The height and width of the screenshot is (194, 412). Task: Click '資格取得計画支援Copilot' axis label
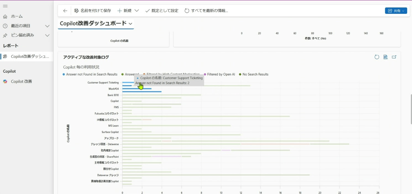click(105, 181)
